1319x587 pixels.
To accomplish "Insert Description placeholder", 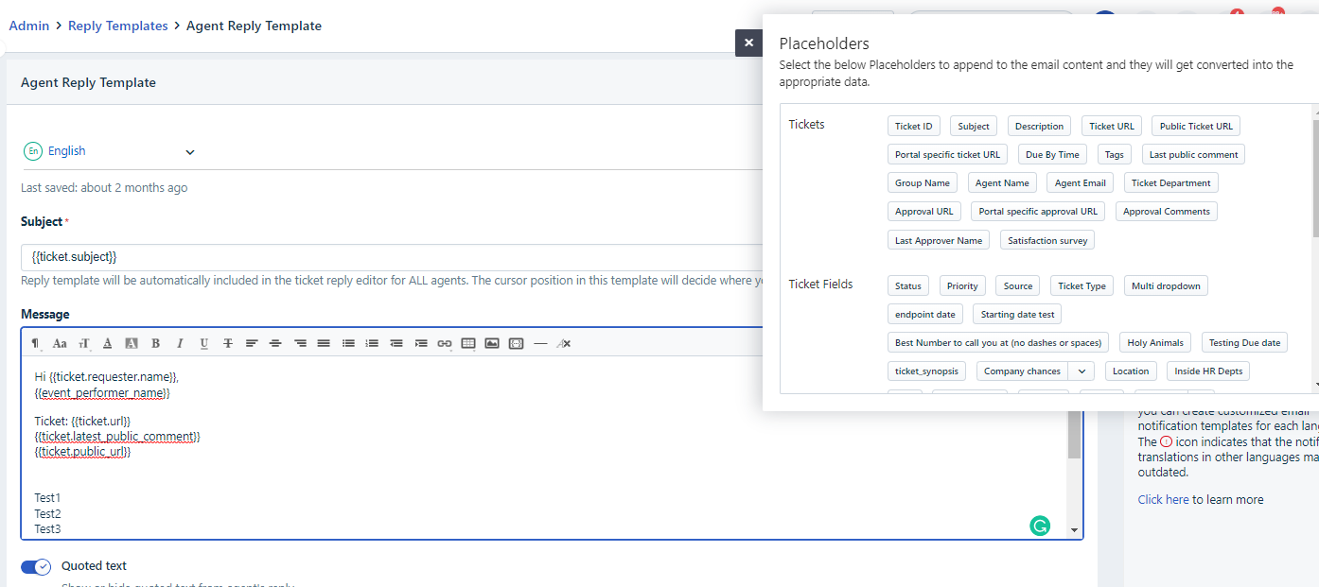I will [x=1040, y=127].
